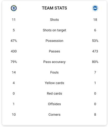Image resolution: width=108 pixels, height=127 pixels.
Task: Select Brighton's 473 passes value
Action: click(95, 51)
